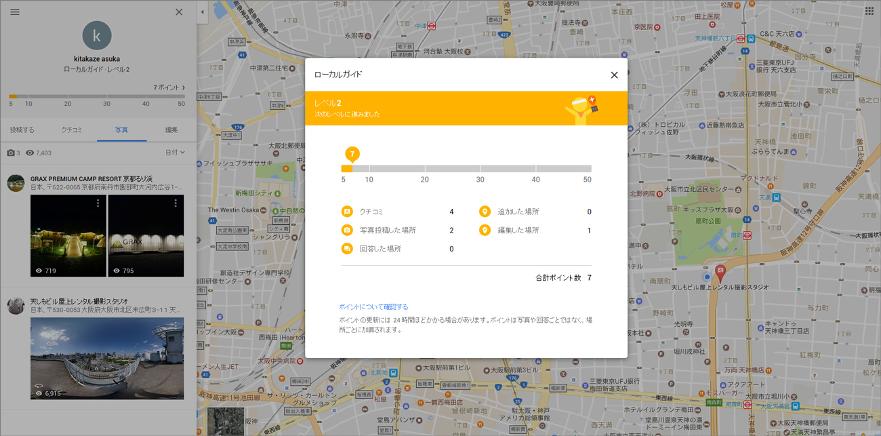Click the 写真投稿した場所 camera icon

point(347,231)
